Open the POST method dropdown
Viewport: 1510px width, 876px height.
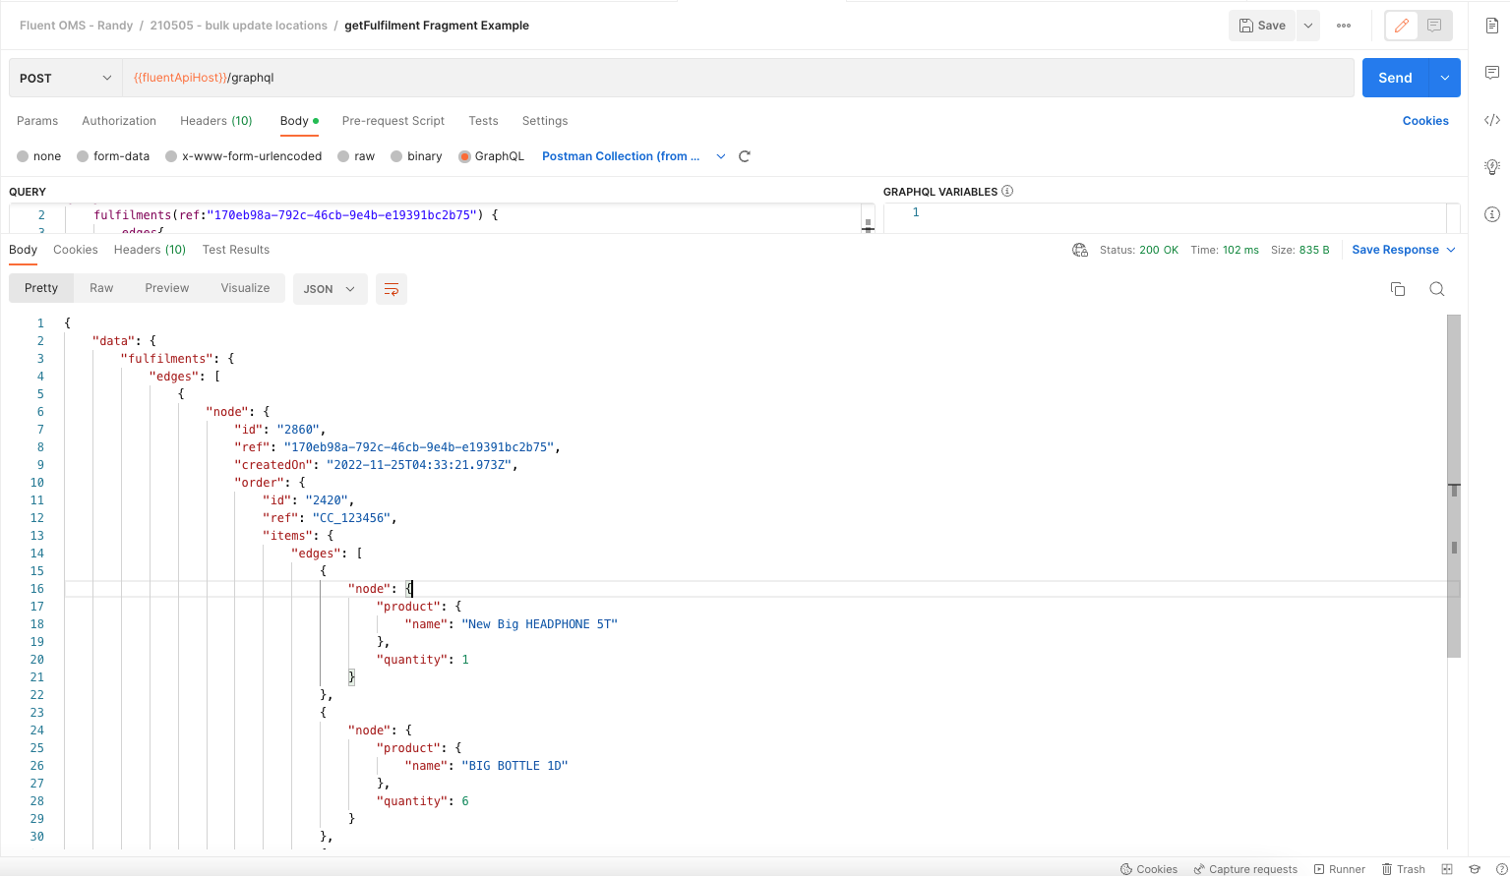pos(65,78)
